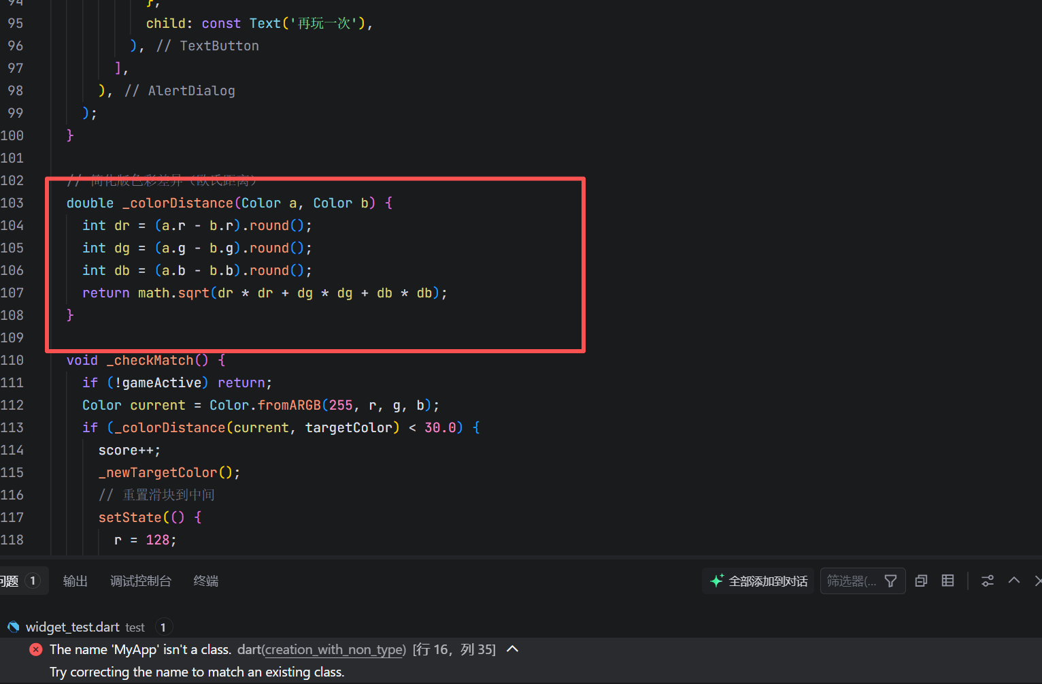Click the 全部添加到对话 button

click(758, 581)
